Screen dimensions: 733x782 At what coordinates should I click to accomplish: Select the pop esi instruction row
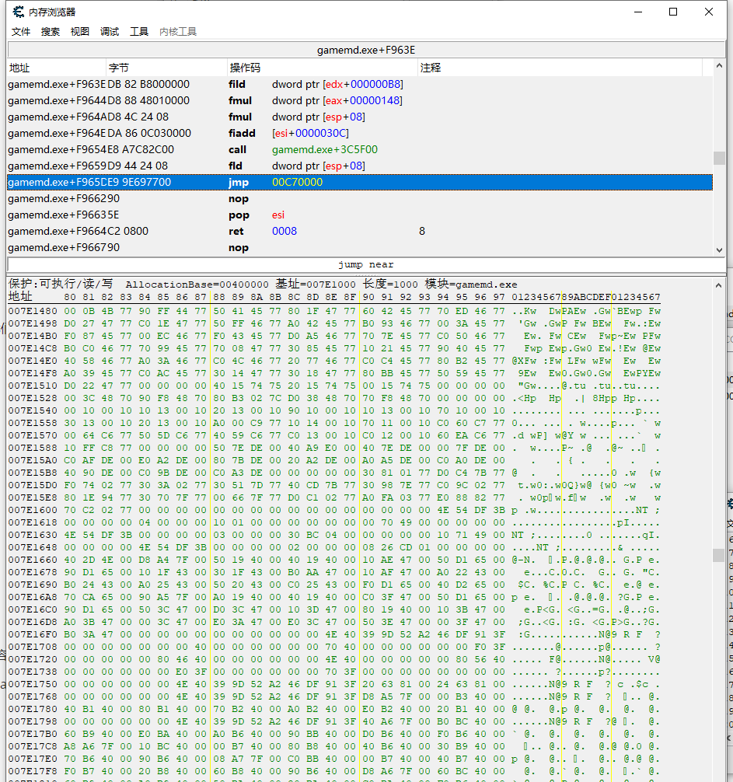(358, 215)
